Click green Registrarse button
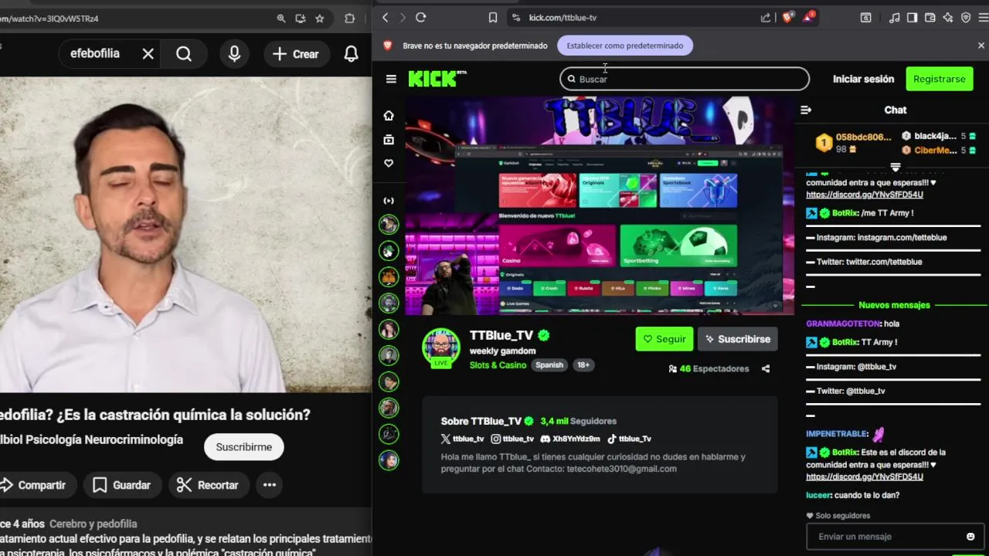Viewport: 989px width, 556px height. click(x=939, y=79)
